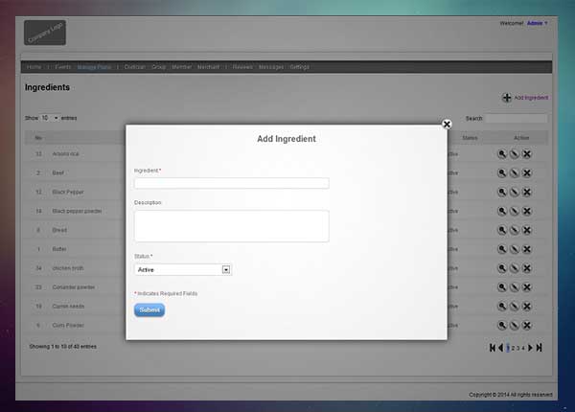Screen dimensions: 575x412
Task: Edit the Butter ingredient row
Action: coord(514,249)
